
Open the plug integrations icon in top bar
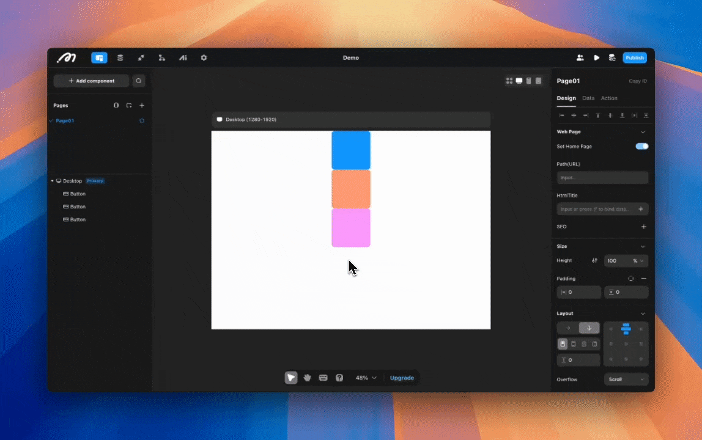click(141, 57)
